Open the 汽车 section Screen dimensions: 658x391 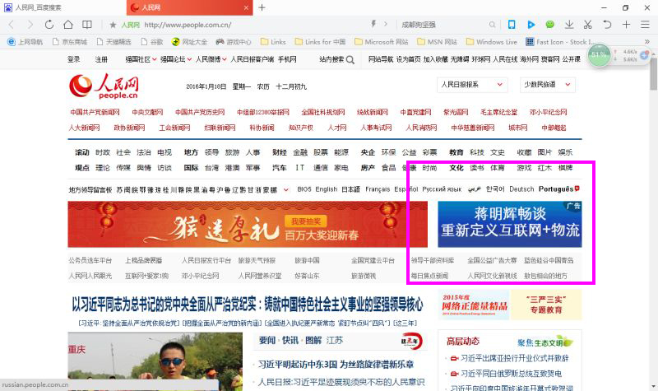click(280, 168)
